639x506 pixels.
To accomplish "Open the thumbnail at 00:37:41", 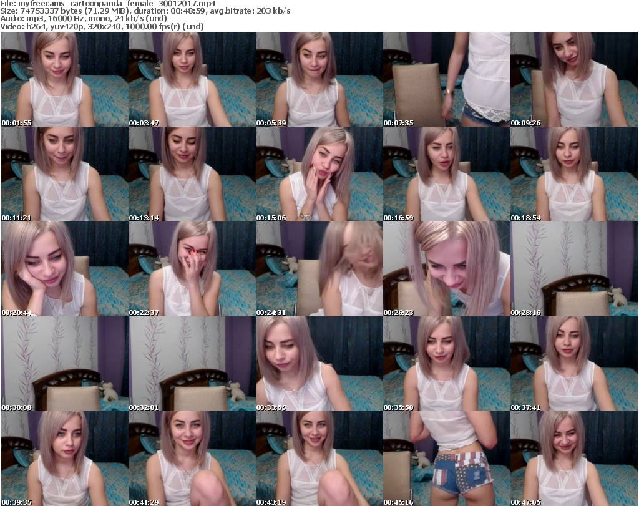I will tap(573, 364).
